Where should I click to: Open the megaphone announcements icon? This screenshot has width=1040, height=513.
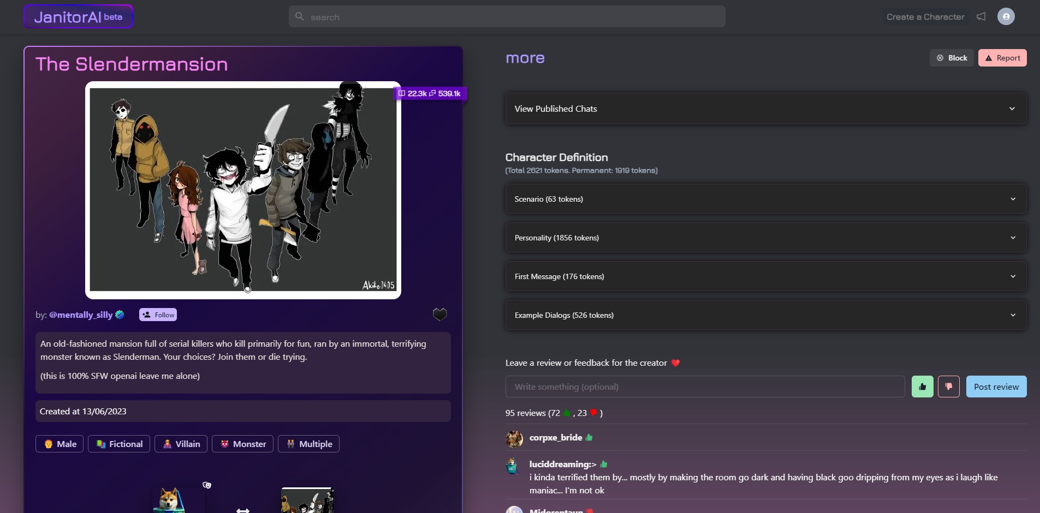981,16
